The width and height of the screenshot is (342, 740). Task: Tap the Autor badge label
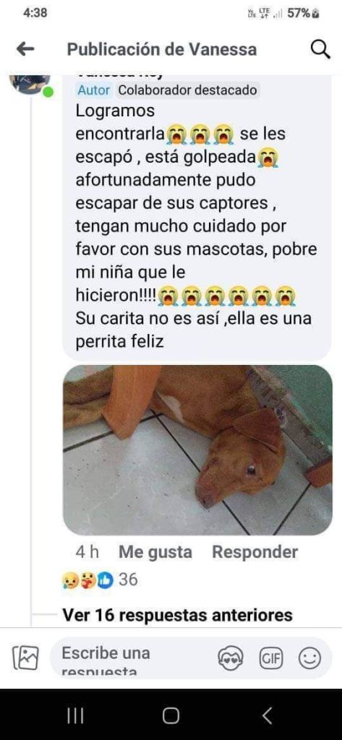point(93,90)
